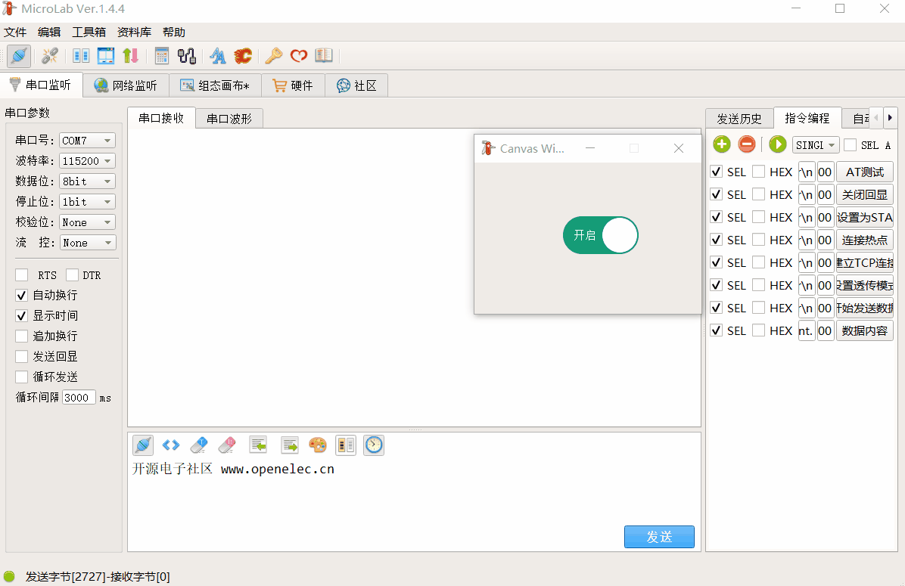Click the blue eraser icon

tap(198, 445)
